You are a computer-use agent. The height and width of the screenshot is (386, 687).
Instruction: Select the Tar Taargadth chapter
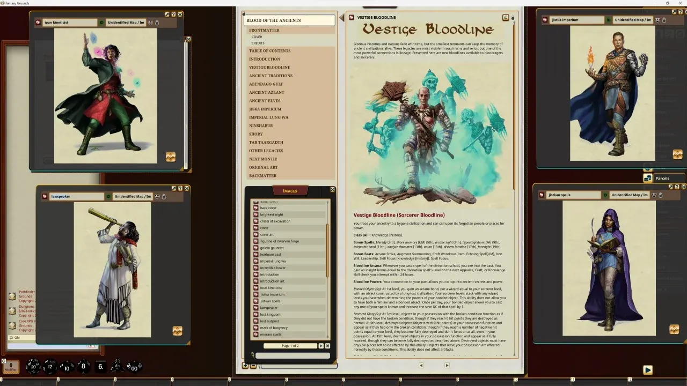[291, 143]
